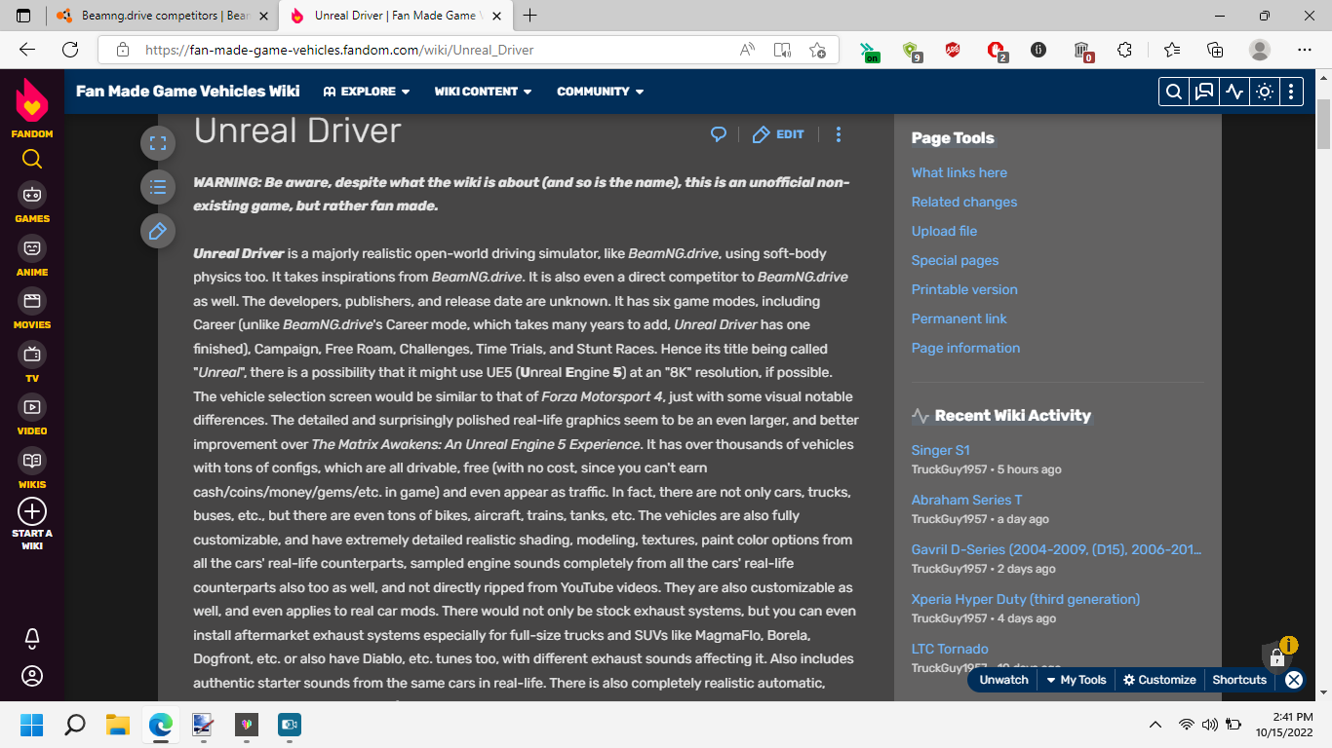Expand the EXPLORE menu
This screenshot has height=748, width=1332.
click(367, 92)
